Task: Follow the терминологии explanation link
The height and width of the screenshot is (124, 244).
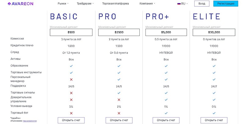Action: pyautogui.click(x=30, y=121)
